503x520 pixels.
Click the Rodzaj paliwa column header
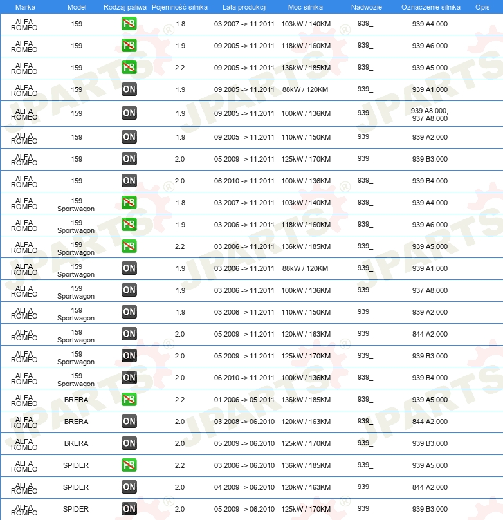125,7
